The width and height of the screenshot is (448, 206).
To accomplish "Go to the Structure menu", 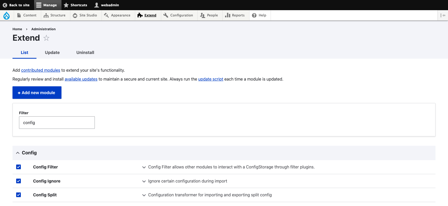I will 55,15.
